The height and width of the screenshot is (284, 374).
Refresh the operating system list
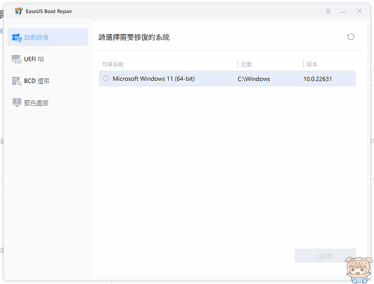pyautogui.click(x=350, y=37)
